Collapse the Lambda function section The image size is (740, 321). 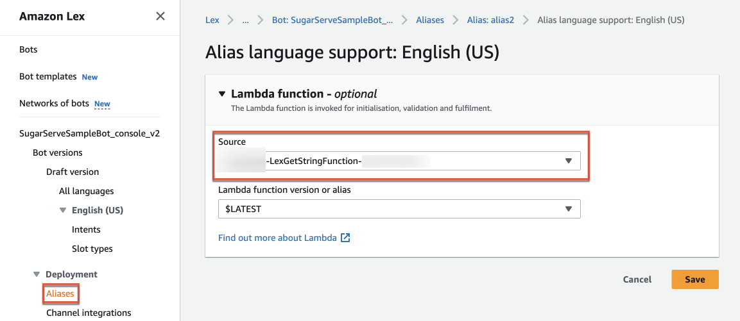pos(222,94)
